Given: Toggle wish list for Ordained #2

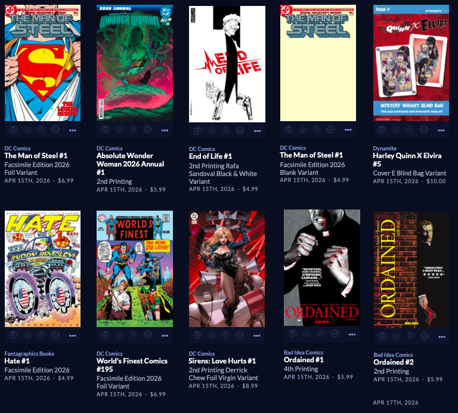Looking at the screenshot, I should (x=425, y=336).
